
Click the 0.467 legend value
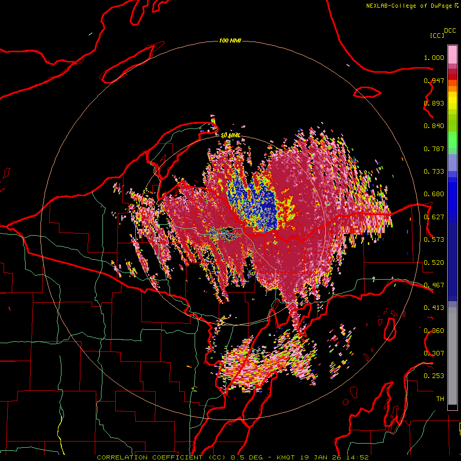[434, 285]
